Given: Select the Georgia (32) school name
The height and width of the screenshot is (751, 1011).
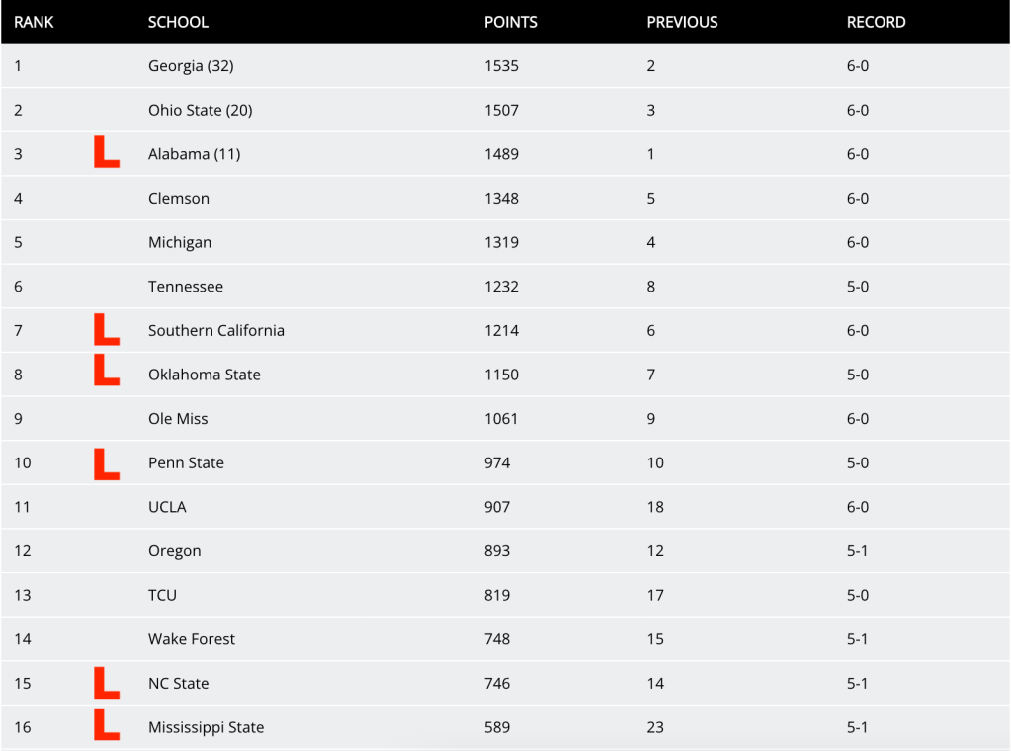Looking at the screenshot, I should [x=191, y=66].
